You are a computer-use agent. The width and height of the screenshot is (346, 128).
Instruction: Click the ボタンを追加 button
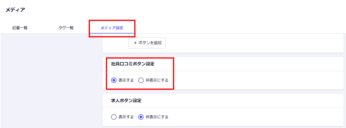(x=147, y=43)
